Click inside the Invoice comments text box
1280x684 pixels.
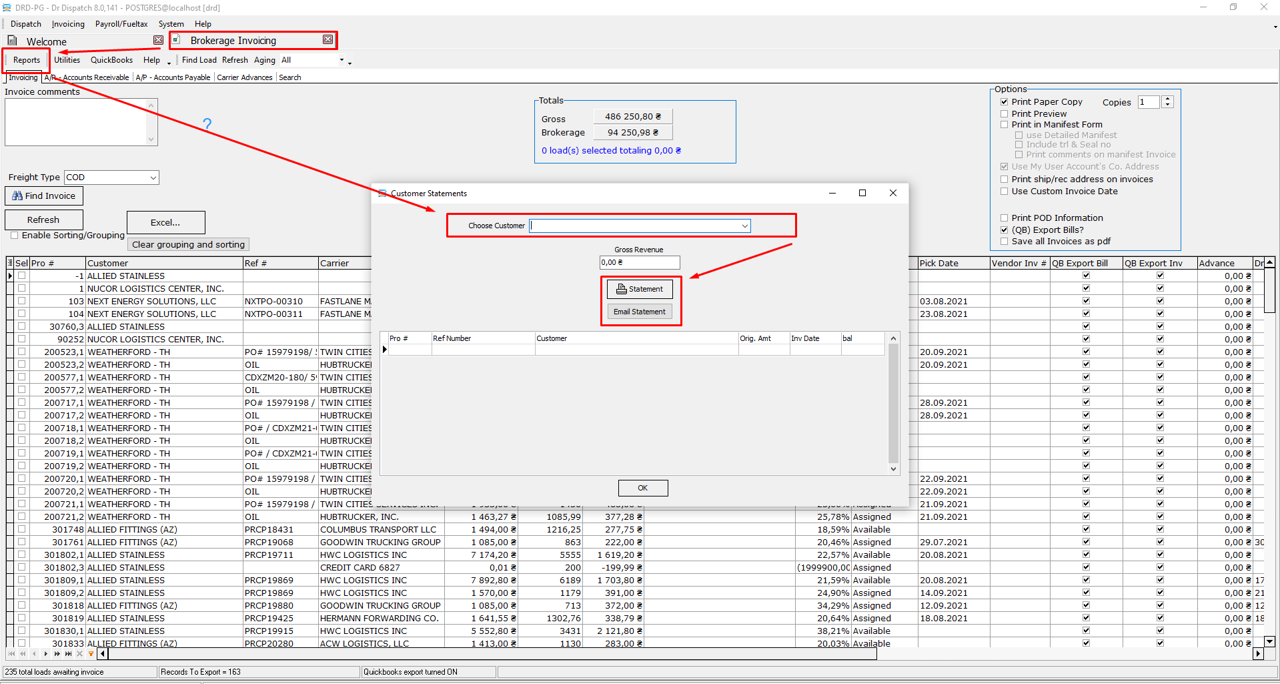coord(77,122)
